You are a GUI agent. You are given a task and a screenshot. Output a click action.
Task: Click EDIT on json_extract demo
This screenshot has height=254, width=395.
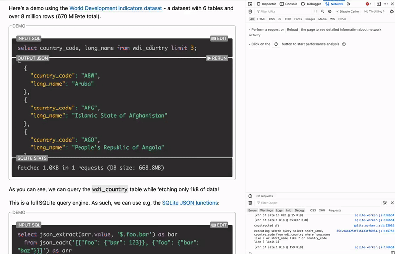coord(219,225)
